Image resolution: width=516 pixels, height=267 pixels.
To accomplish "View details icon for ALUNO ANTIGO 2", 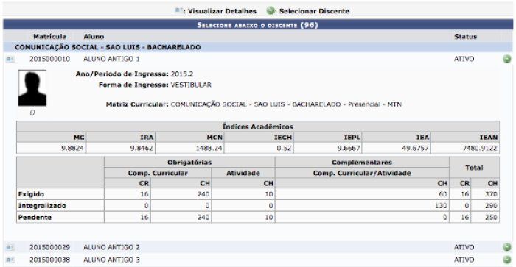I will (10, 247).
